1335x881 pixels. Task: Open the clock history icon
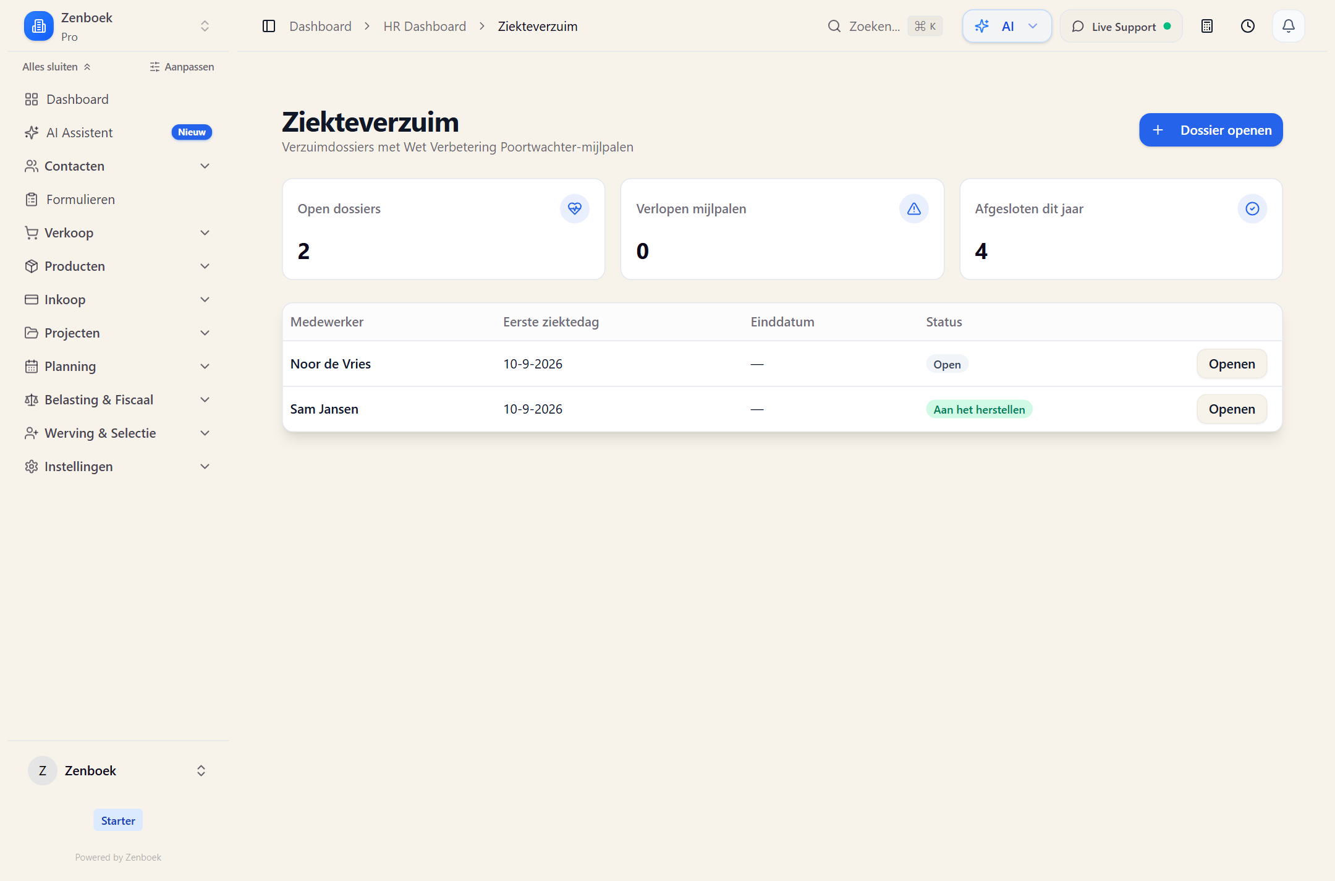(1248, 26)
